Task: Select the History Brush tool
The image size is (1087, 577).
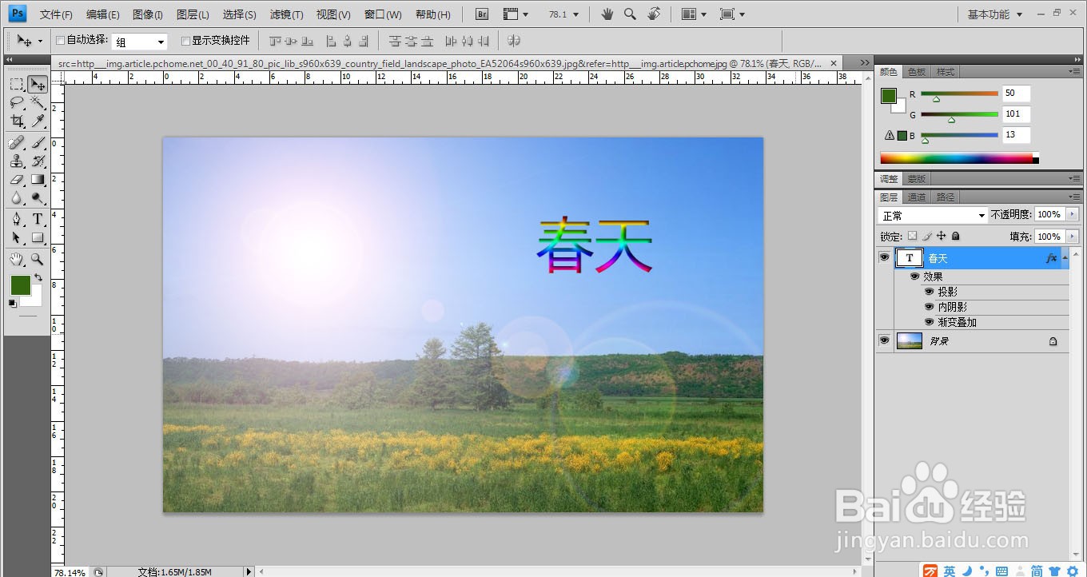Action: (x=38, y=161)
